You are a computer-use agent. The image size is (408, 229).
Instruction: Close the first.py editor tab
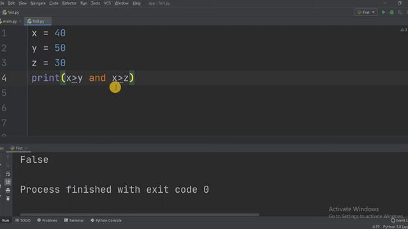pyautogui.click(x=48, y=21)
